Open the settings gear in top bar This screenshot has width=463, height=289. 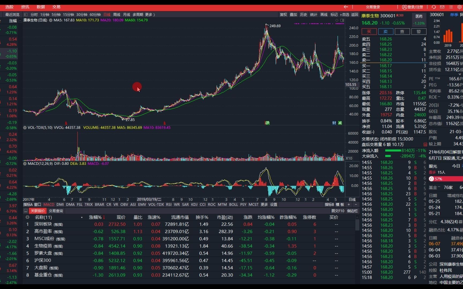point(460,7)
